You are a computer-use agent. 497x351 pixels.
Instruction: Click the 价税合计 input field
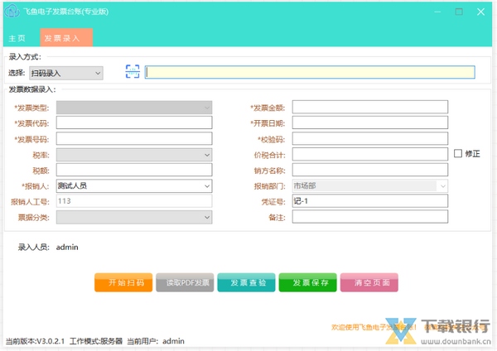pyautogui.click(x=370, y=154)
